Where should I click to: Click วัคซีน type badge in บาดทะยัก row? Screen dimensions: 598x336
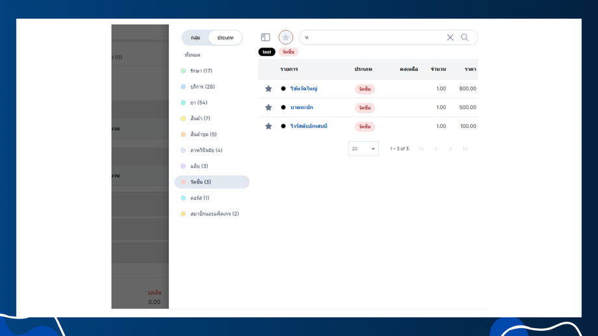click(365, 107)
